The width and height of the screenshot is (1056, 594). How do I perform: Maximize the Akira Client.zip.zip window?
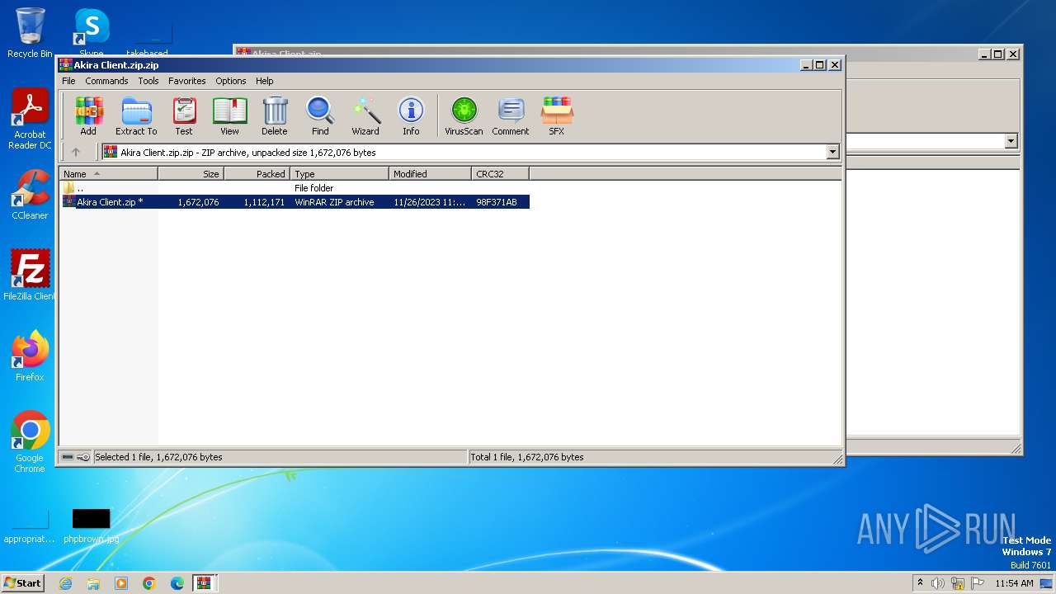[x=819, y=65]
